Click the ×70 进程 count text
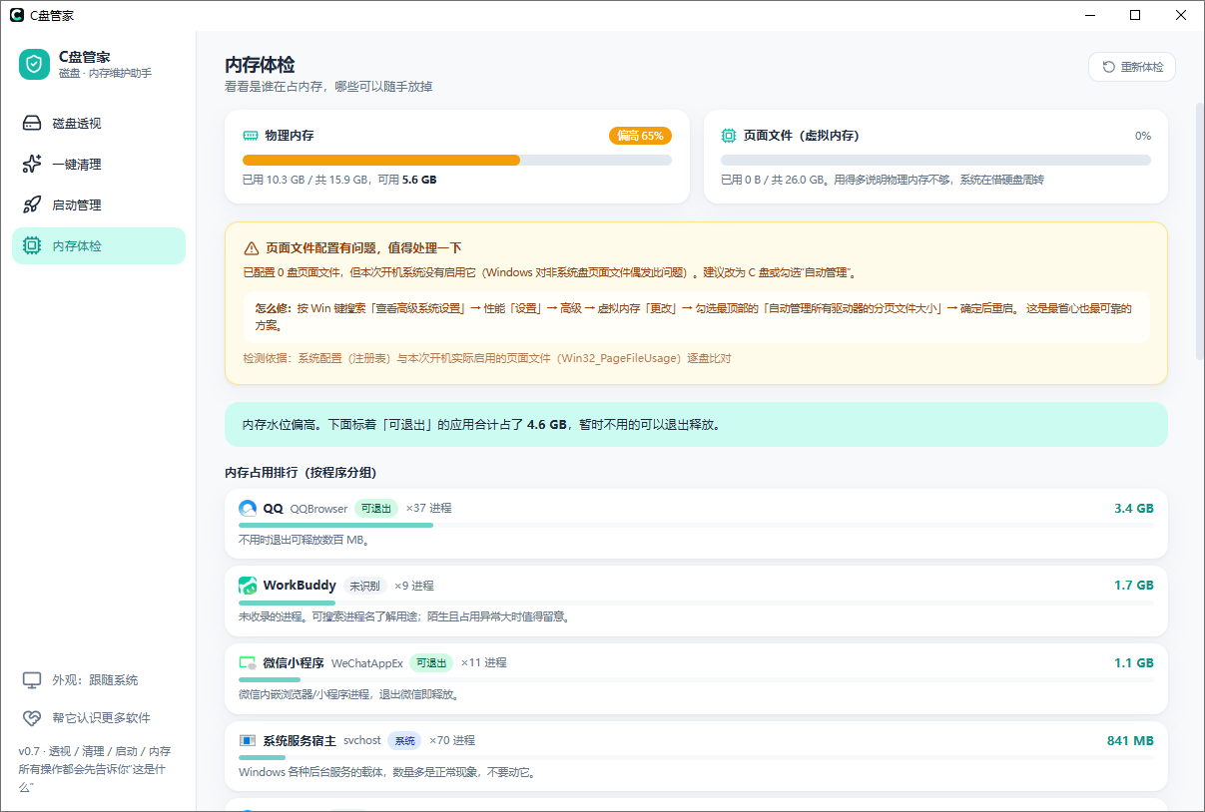The image size is (1205, 812). point(451,740)
